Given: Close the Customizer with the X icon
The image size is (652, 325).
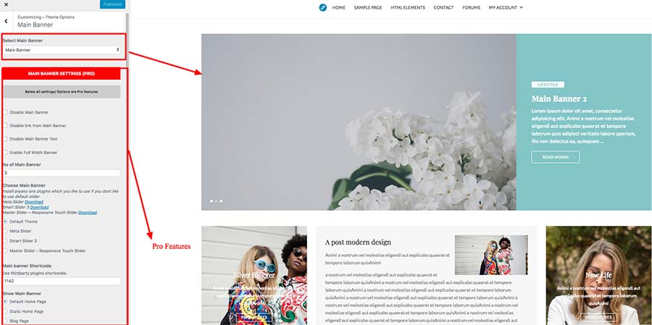Looking at the screenshot, I should coord(7,4).
